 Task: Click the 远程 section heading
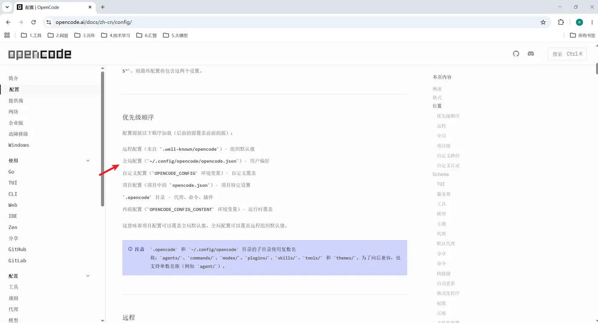[x=129, y=317]
